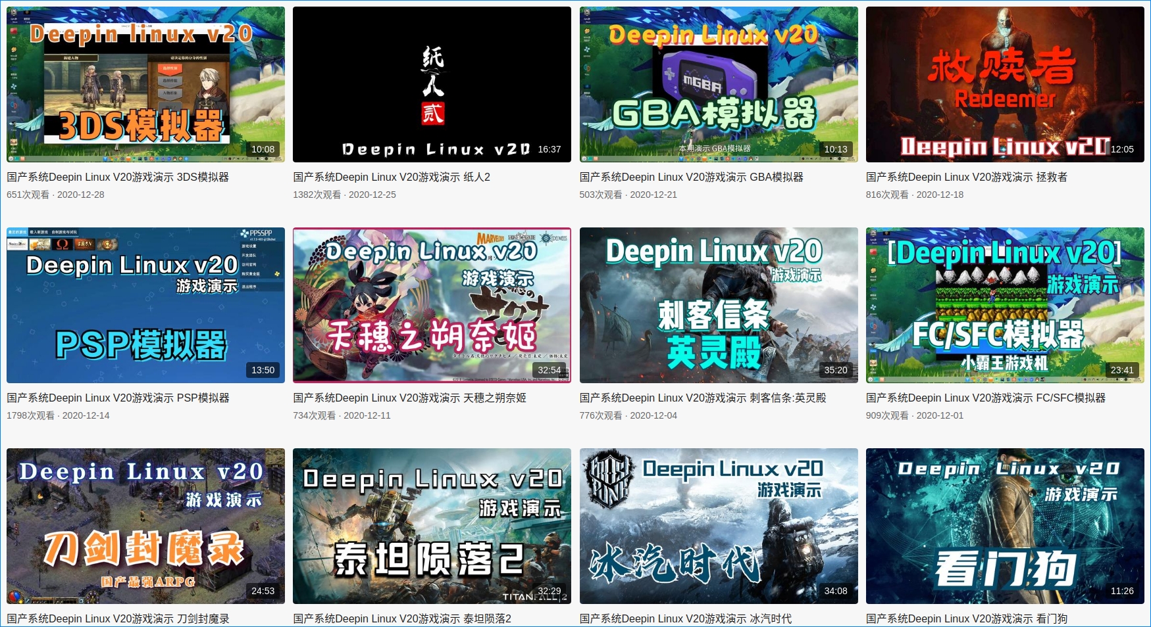Image resolution: width=1151 pixels, height=627 pixels.
Task: Click the title link ending in 天穗之朔奈姬
Action: (409, 398)
